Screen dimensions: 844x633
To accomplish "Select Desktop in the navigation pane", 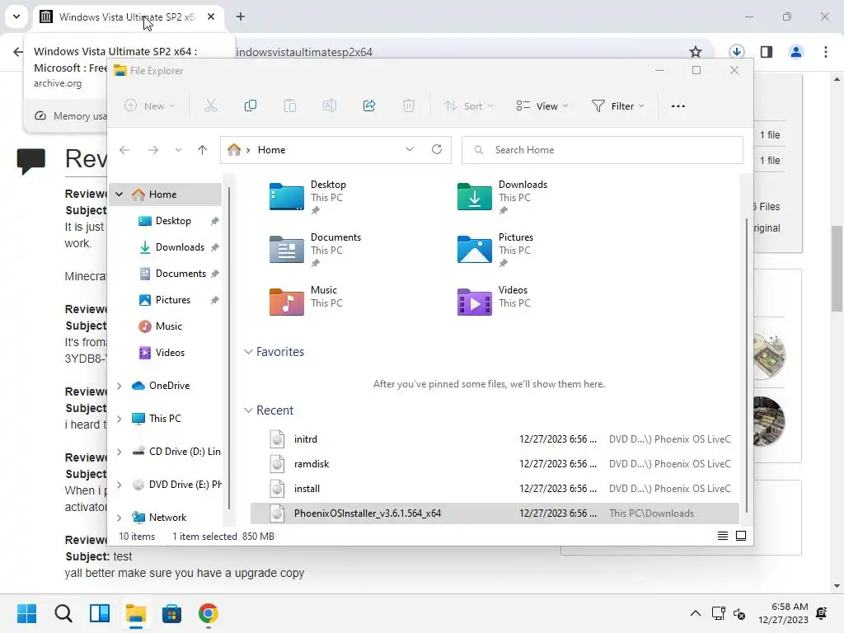I will [172, 221].
